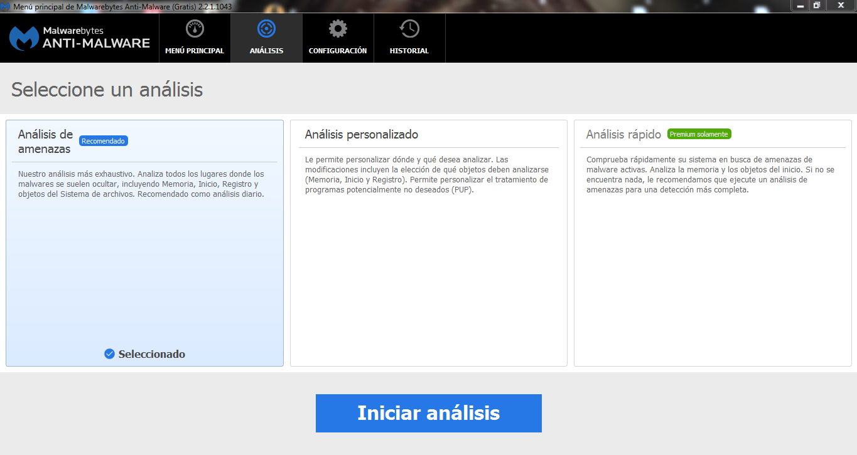The image size is (857, 455).
Task: Open the Menú Principal dashboard icon
Action: coord(195,29)
